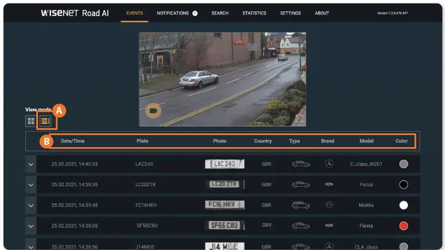445x250 pixels.
Task: Sort by Plate column header
Action: [142, 141]
